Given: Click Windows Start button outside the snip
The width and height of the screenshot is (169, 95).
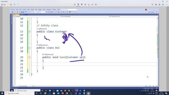Looking at the screenshot, I should (x=2, y=93).
